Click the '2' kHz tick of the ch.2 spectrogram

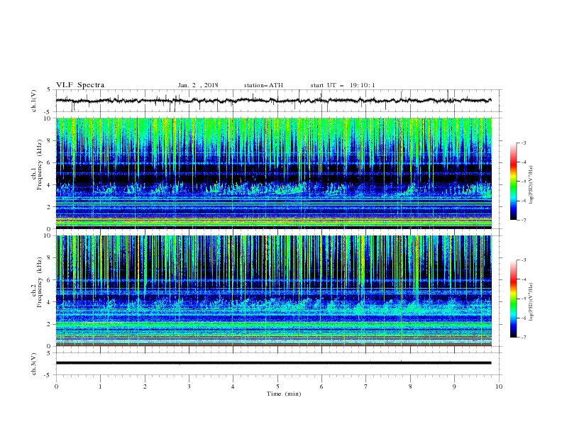pos(50,324)
